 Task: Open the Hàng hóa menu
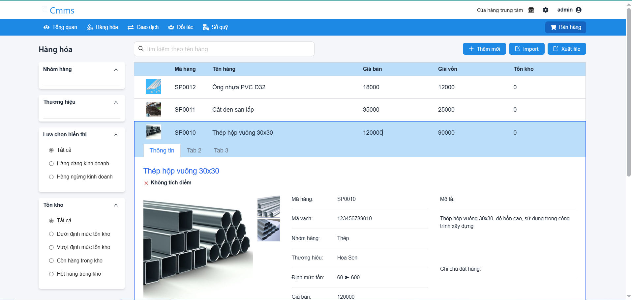point(102,27)
